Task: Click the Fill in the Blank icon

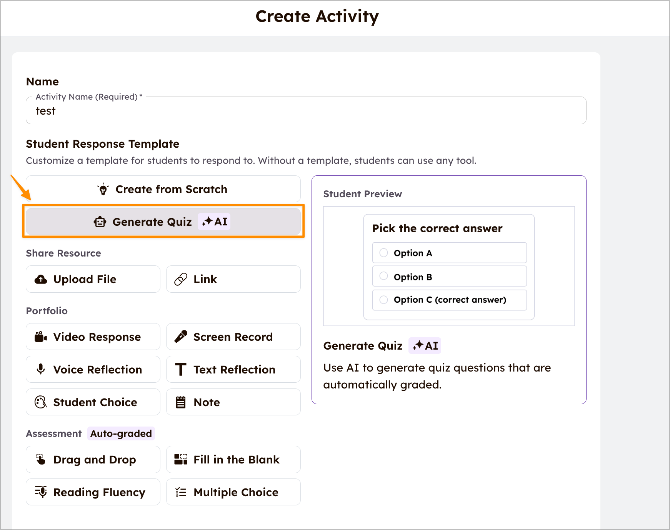Action: point(181,459)
